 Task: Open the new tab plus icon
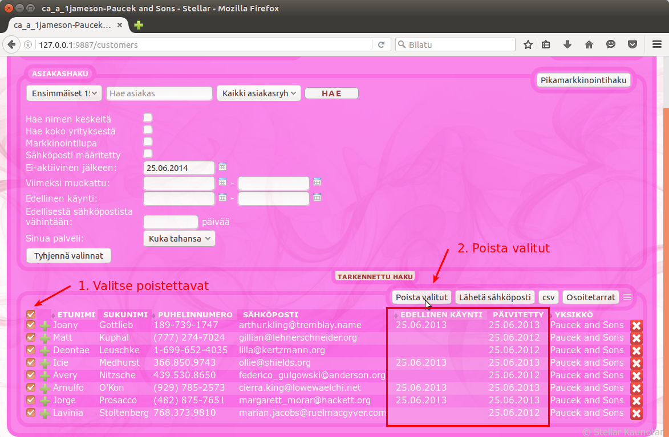(139, 25)
